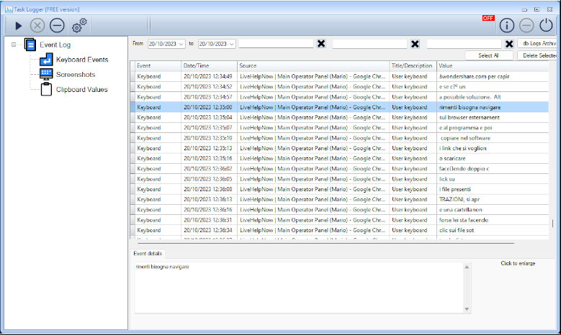Screen dimensions: 561x335
Task: Click the db Logs Archive button
Action: (x=538, y=43)
